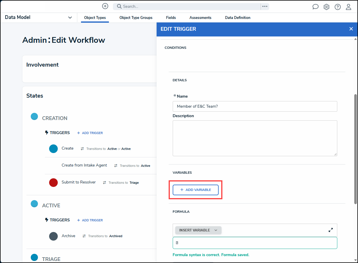Click the Involvement section heading

click(43, 65)
